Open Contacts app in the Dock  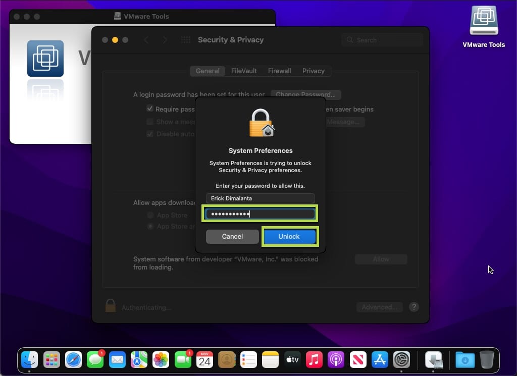point(227,359)
